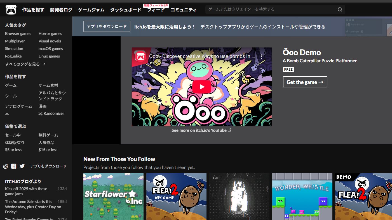Open すべてのタグを見る link

(25, 64)
